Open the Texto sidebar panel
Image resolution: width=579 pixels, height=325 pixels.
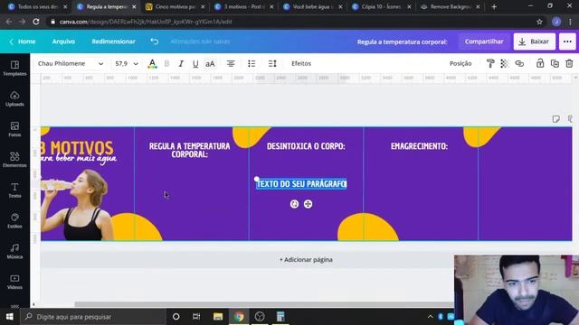click(14, 190)
